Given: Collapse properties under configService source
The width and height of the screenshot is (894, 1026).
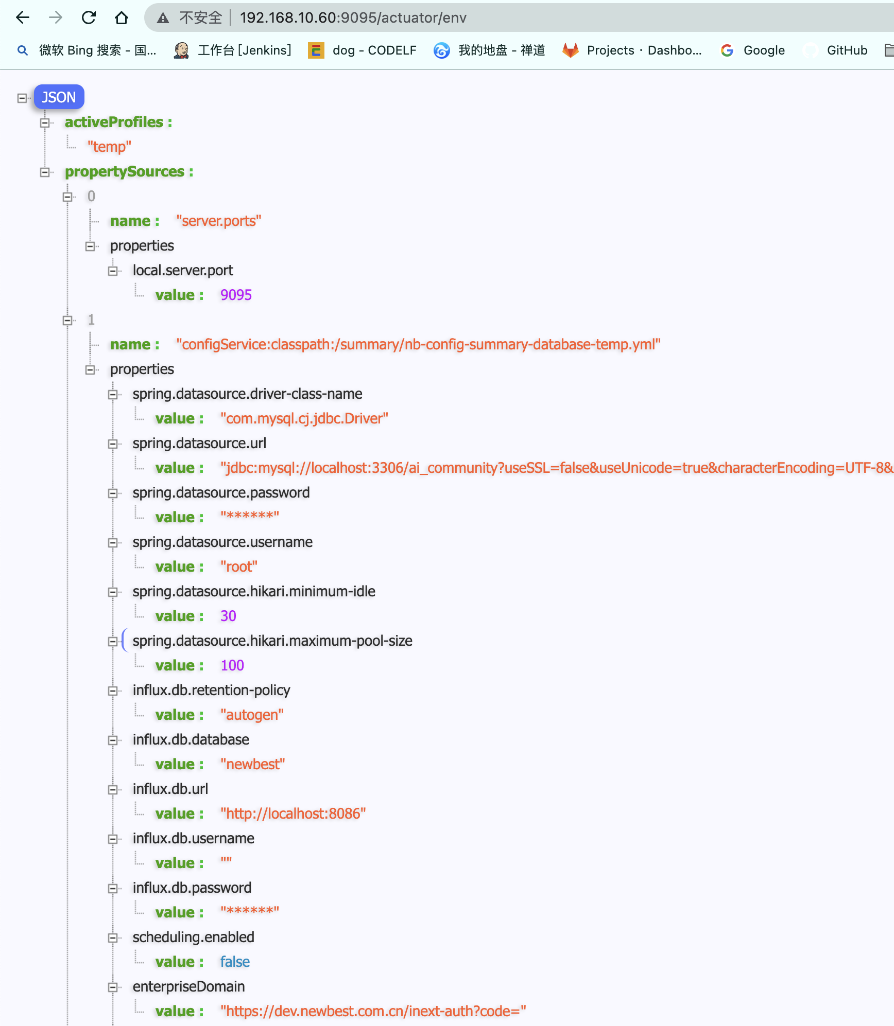Looking at the screenshot, I should click(90, 369).
